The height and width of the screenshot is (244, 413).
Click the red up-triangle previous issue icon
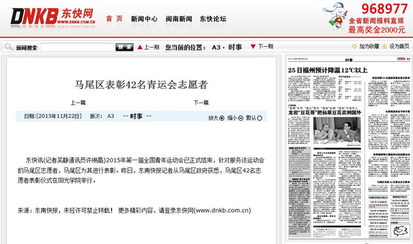(140, 47)
